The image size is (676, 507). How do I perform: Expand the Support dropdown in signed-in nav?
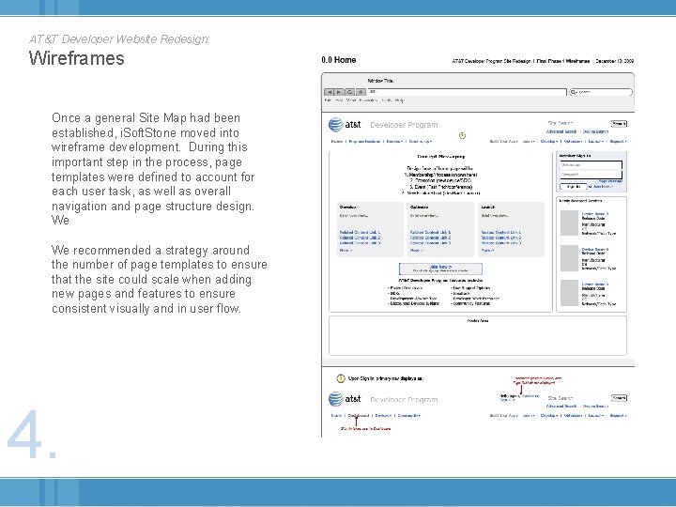coord(618,416)
